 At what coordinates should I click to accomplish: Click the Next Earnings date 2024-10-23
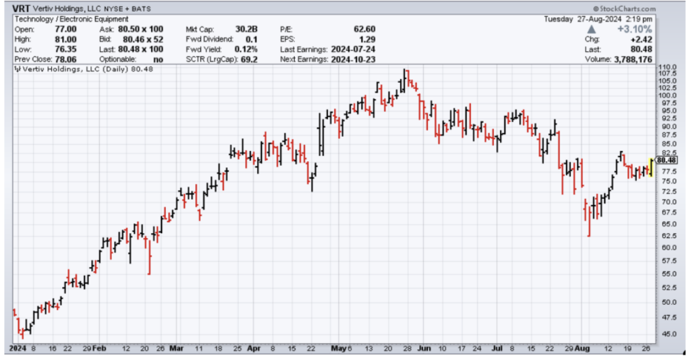tap(353, 59)
